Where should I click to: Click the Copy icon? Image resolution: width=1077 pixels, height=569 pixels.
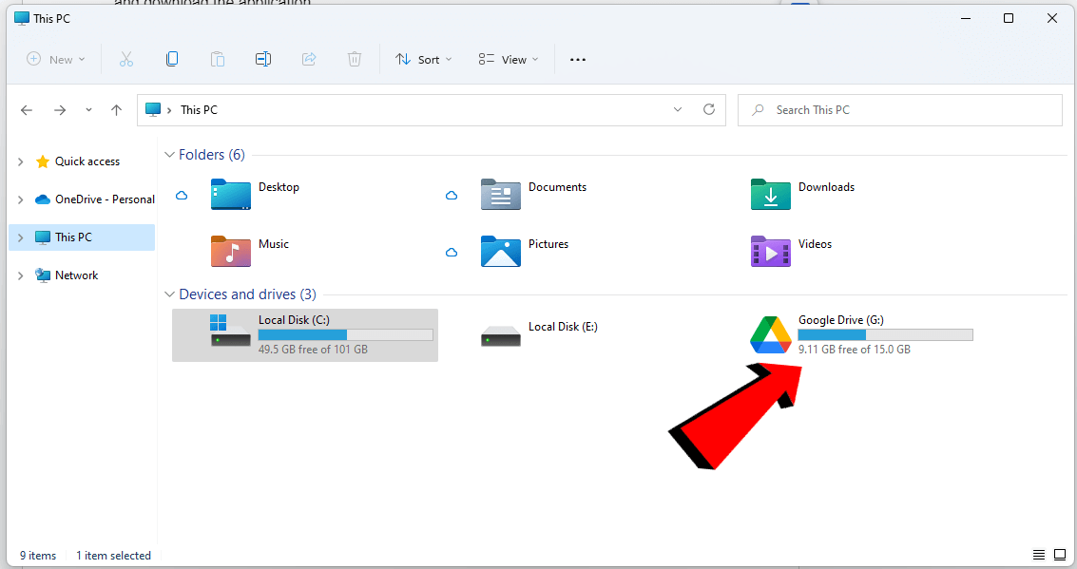pyautogui.click(x=172, y=58)
